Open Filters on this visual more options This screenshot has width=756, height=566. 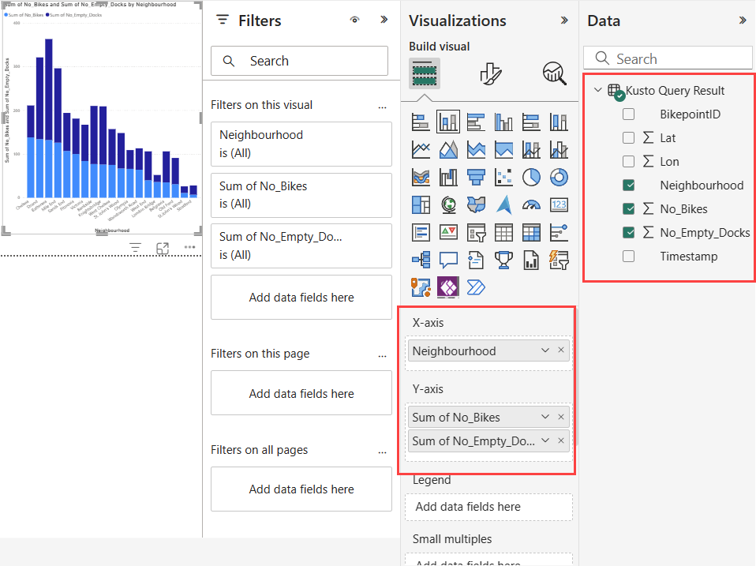click(382, 107)
